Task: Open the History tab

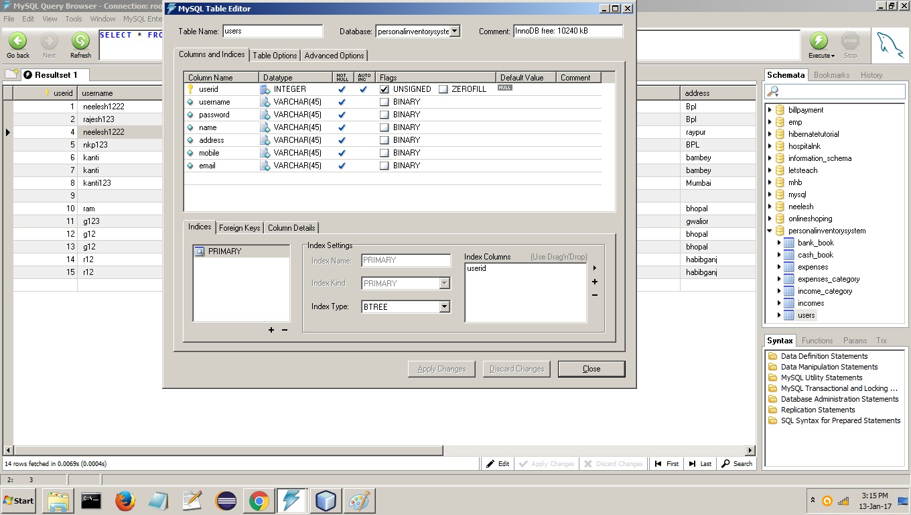Action: 871,75
